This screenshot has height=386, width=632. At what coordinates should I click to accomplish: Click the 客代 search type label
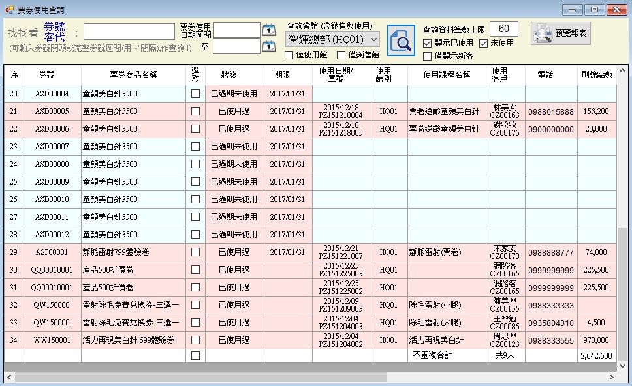click(55, 38)
